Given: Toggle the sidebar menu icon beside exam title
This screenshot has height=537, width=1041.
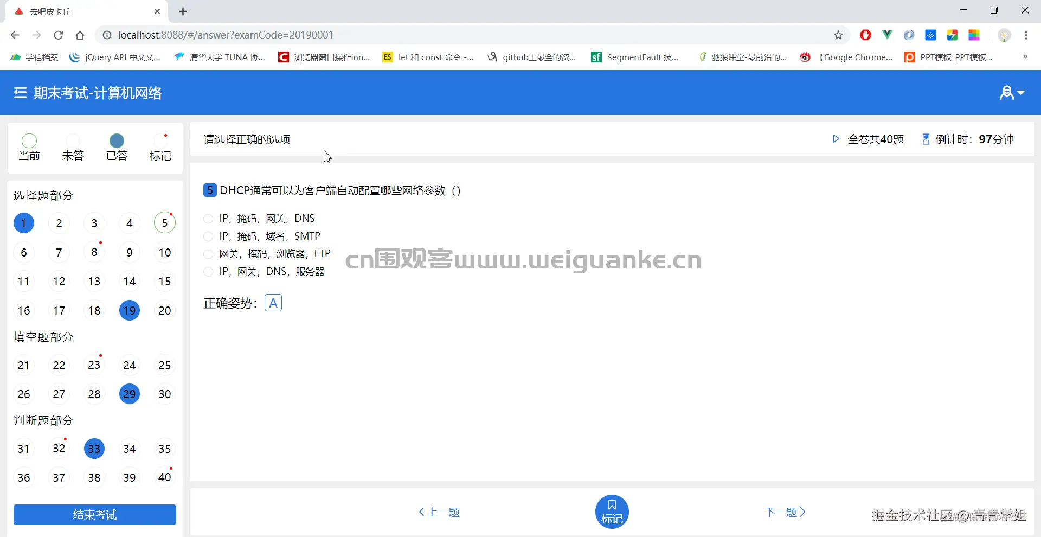Looking at the screenshot, I should (x=20, y=93).
